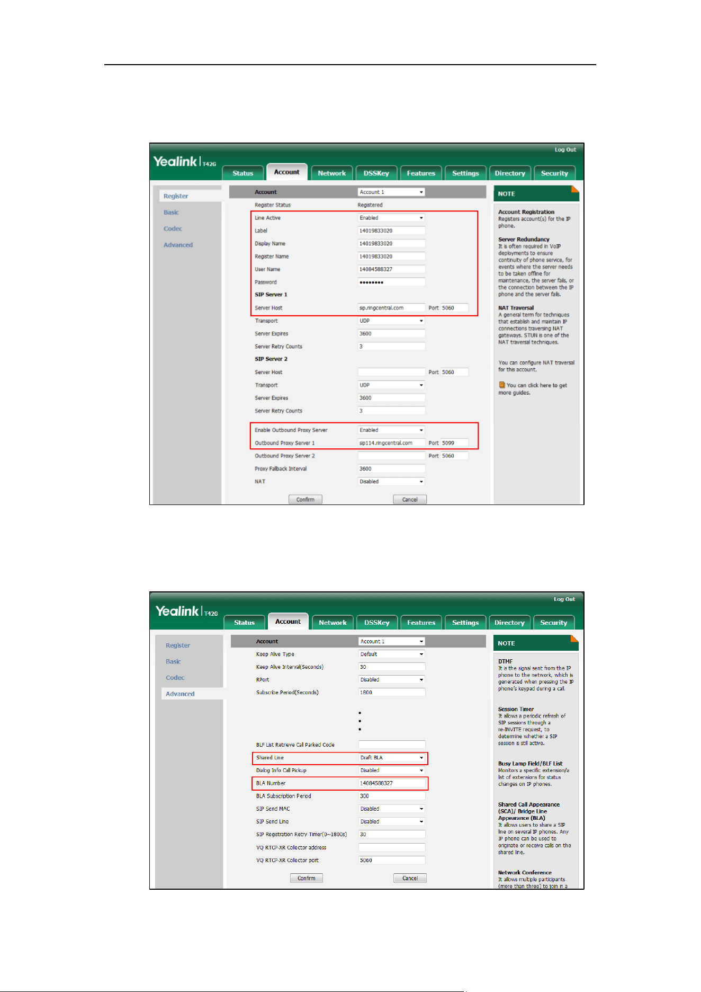The height and width of the screenshot is (992, 701).
Task: Select Basic in the Register page sidebar
Action: pos(171,212)
